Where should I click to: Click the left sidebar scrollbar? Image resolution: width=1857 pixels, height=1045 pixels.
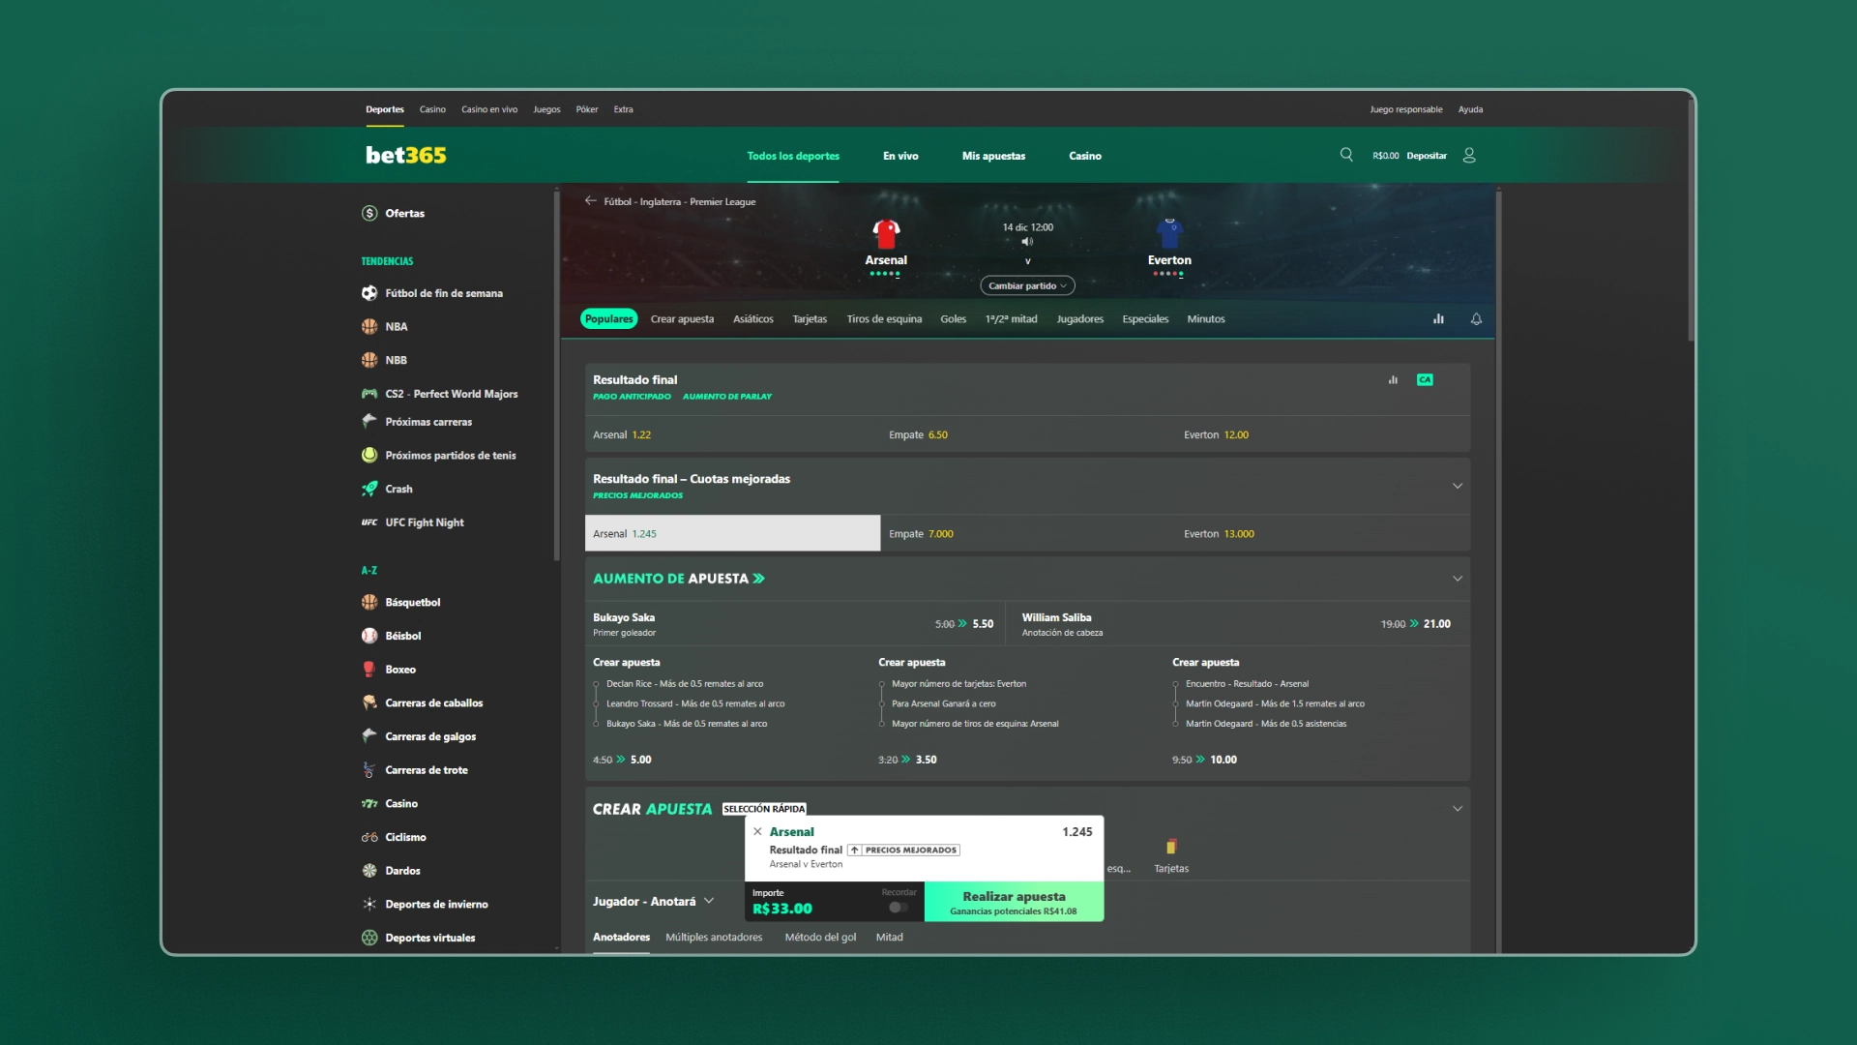point(557,375)
